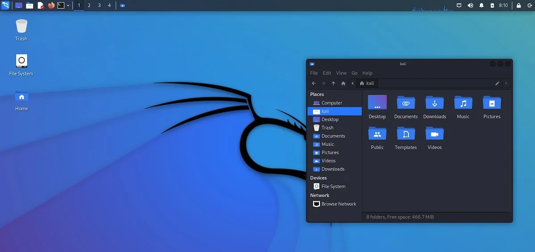Select Trash in the sidebar
The height and width of the screenshot is (252, 535).
coord(334,128)
